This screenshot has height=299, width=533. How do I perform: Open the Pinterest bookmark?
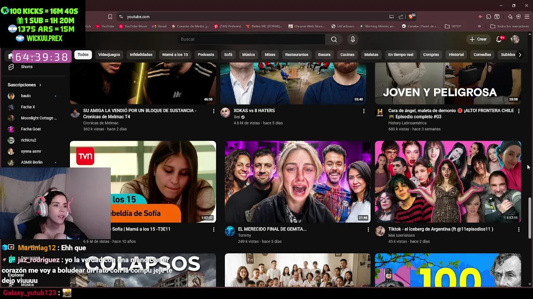[x=227, y=26]
